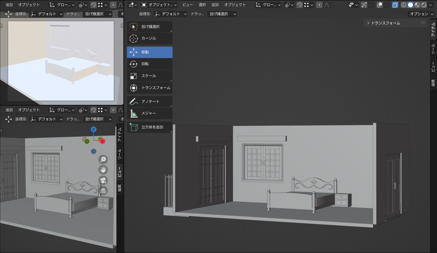Enable wireframe shading in main viewport
The width and height of the screenshot is (437, 253).
404,5
